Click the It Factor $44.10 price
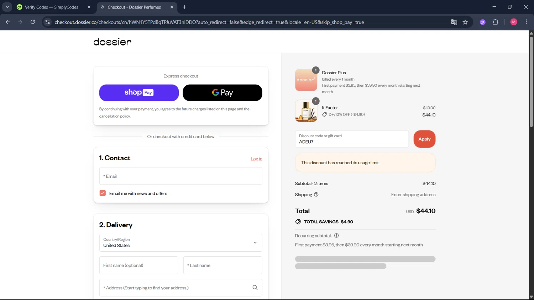This screenshot has width=534, height=300. [x=429, y=115]
